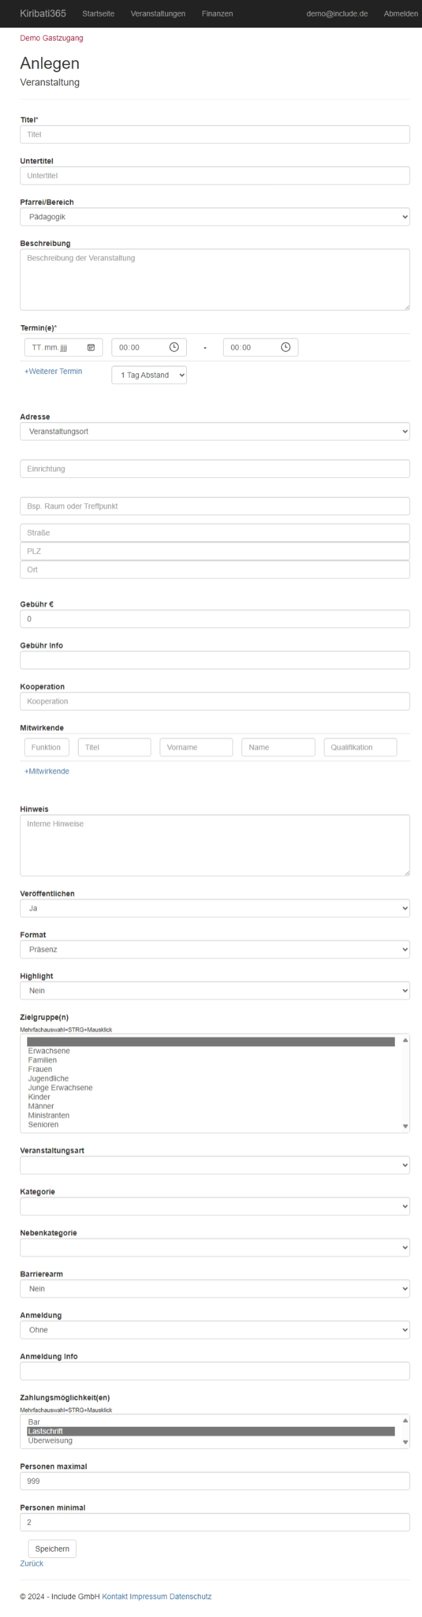This screenshot has width=422, height=1617.
Task: Click the +Mitwirkende link
Action: point(47,771)
